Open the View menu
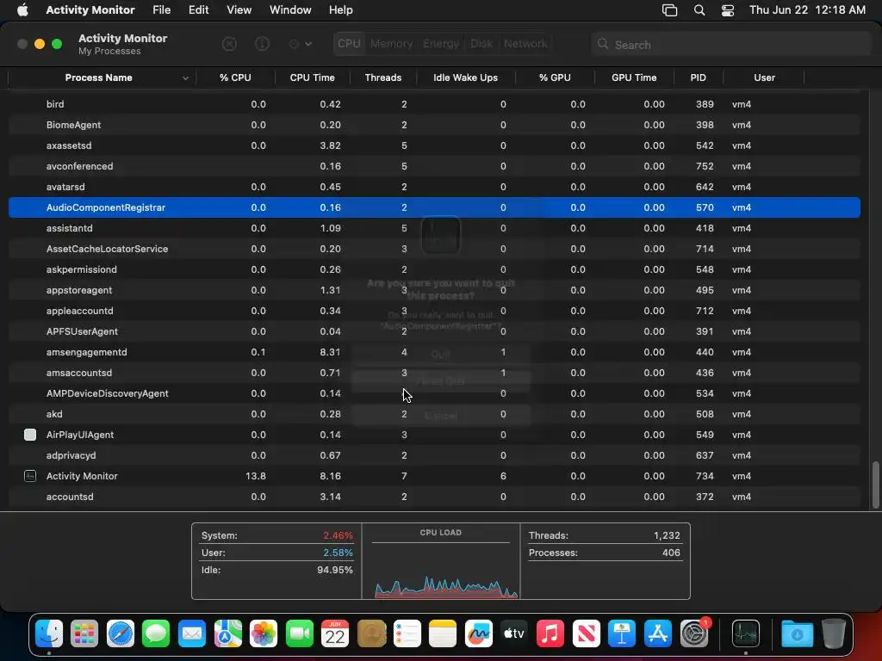This screenshot has width=882, height=661. pyautogui.click(x=239, y=10)
